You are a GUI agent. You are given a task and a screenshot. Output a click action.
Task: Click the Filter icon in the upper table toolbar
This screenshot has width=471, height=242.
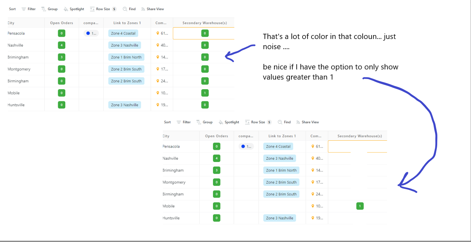point(24,9)
